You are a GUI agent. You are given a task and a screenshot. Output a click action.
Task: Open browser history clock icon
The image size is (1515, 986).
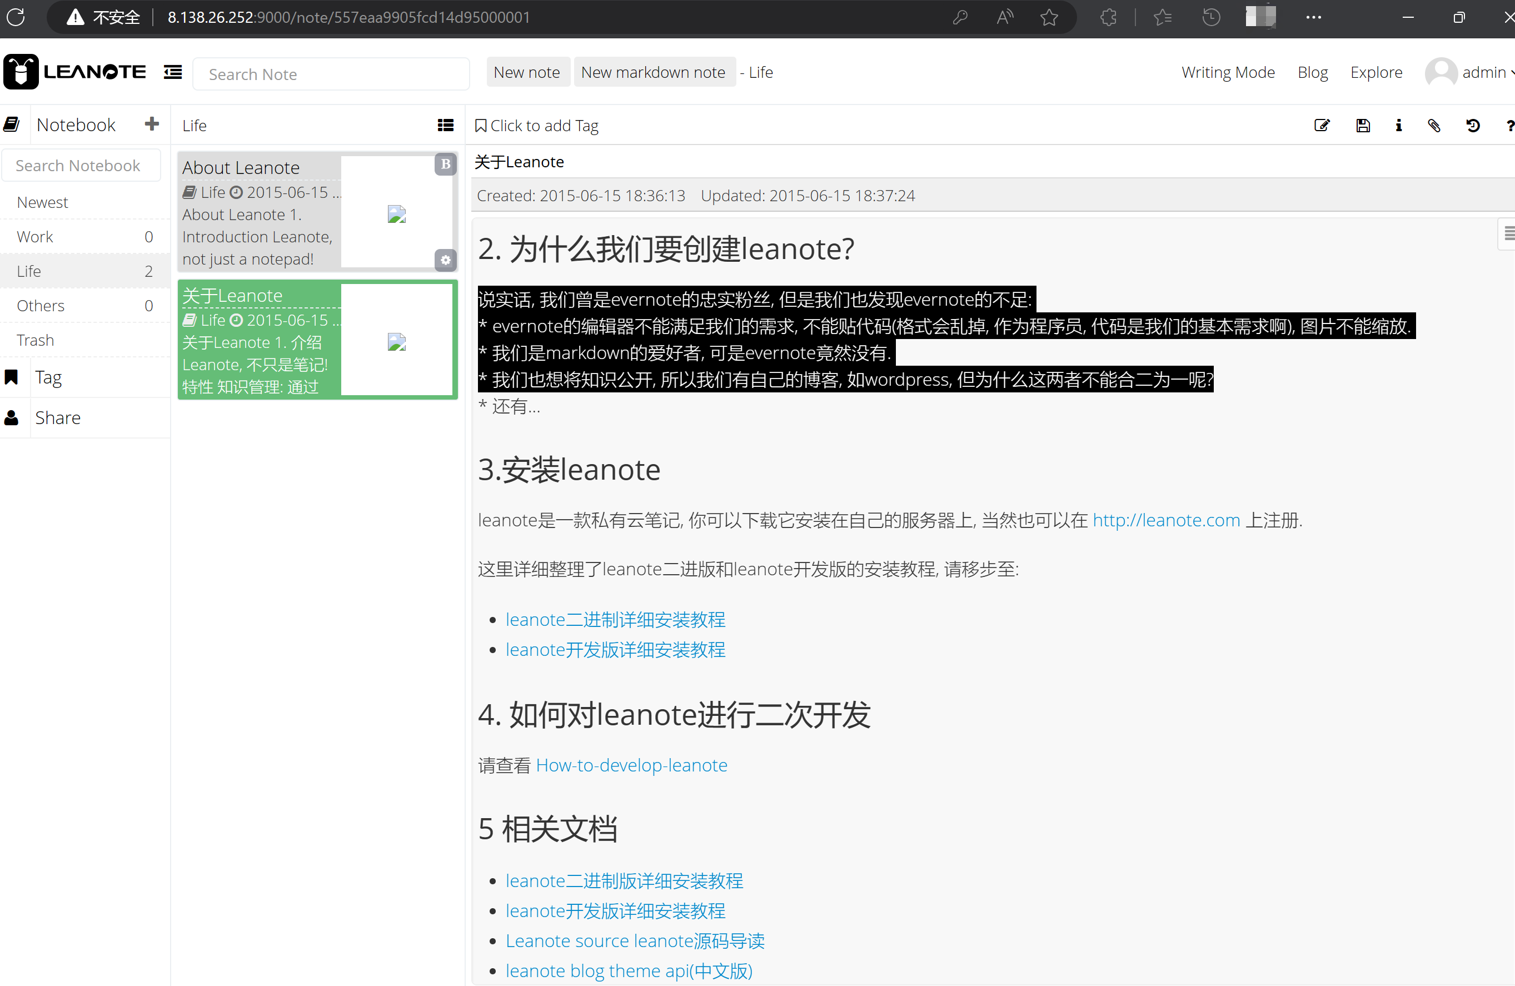(1211, 17)
